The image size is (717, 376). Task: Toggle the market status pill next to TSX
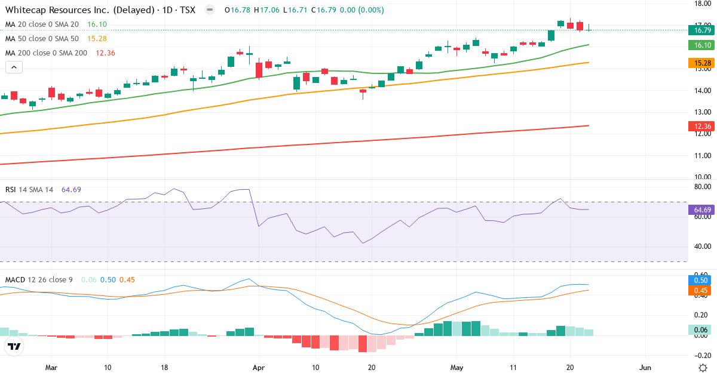(209, 10)
